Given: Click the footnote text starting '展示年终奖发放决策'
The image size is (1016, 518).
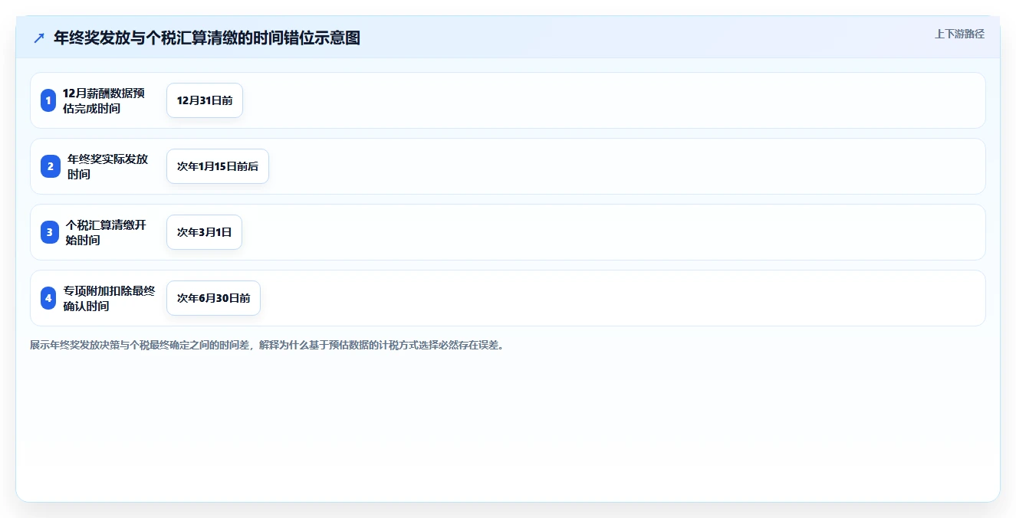Looking at the screenshot, I should [x=267, y=345].
